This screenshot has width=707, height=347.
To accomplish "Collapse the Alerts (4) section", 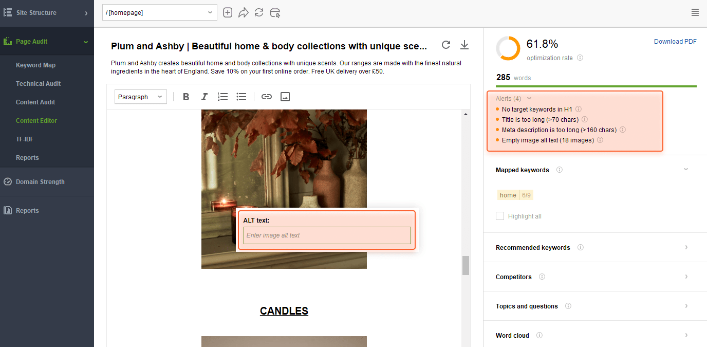I will [x=530, y=98].
